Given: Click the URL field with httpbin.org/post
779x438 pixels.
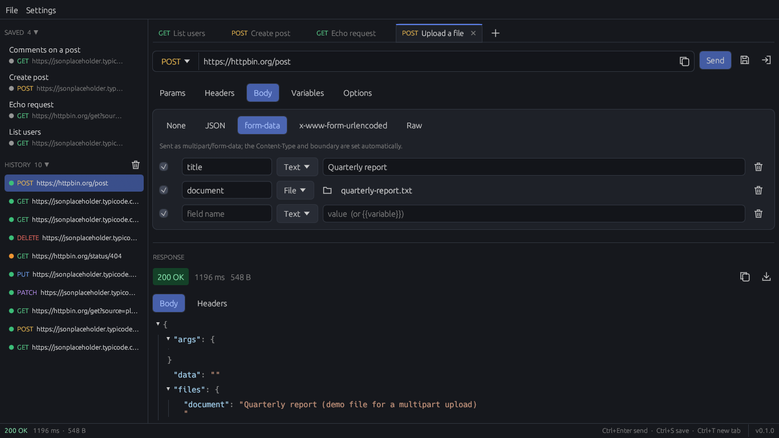Looking at the screenshot, I should coord(437,62).
